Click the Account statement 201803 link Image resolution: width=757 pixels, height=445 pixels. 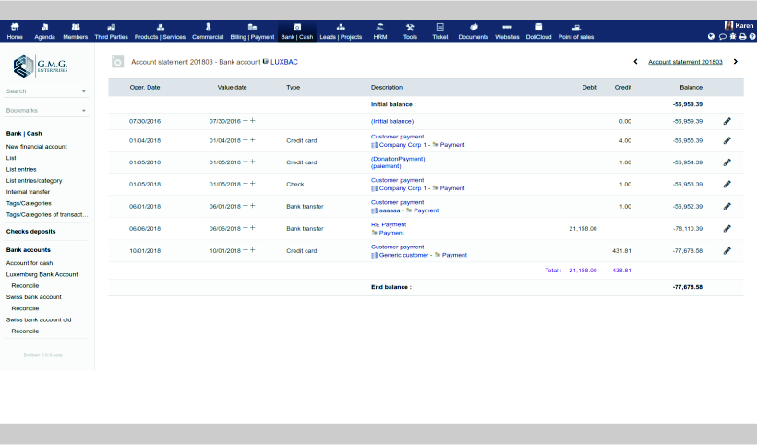[x=685, y=62]
